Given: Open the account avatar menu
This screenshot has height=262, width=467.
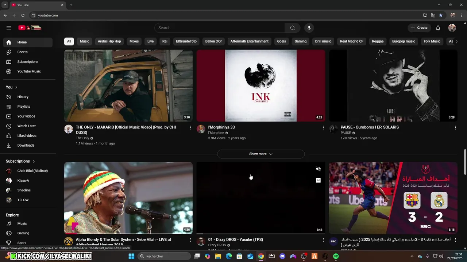Looking at the screenshot, I should tap(452, 28).
